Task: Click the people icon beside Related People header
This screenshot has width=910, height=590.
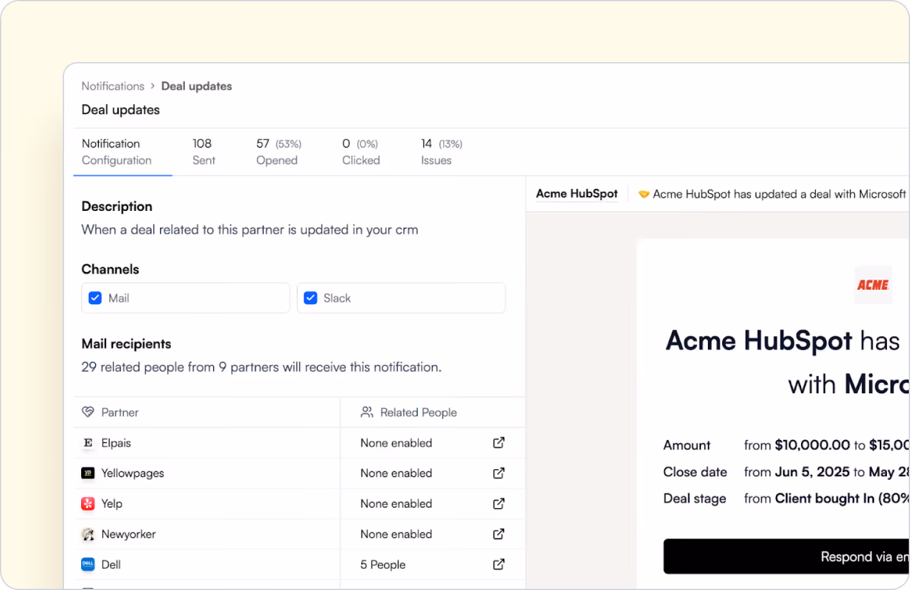Action: 366,412
